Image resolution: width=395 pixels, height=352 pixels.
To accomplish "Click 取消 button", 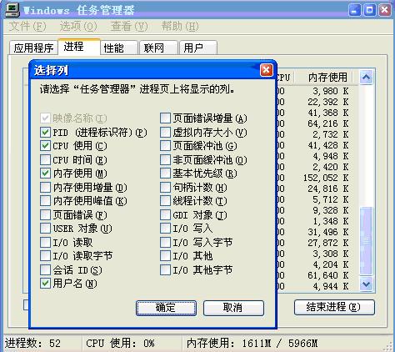I will pyautogui.click(x=233, y=308).
